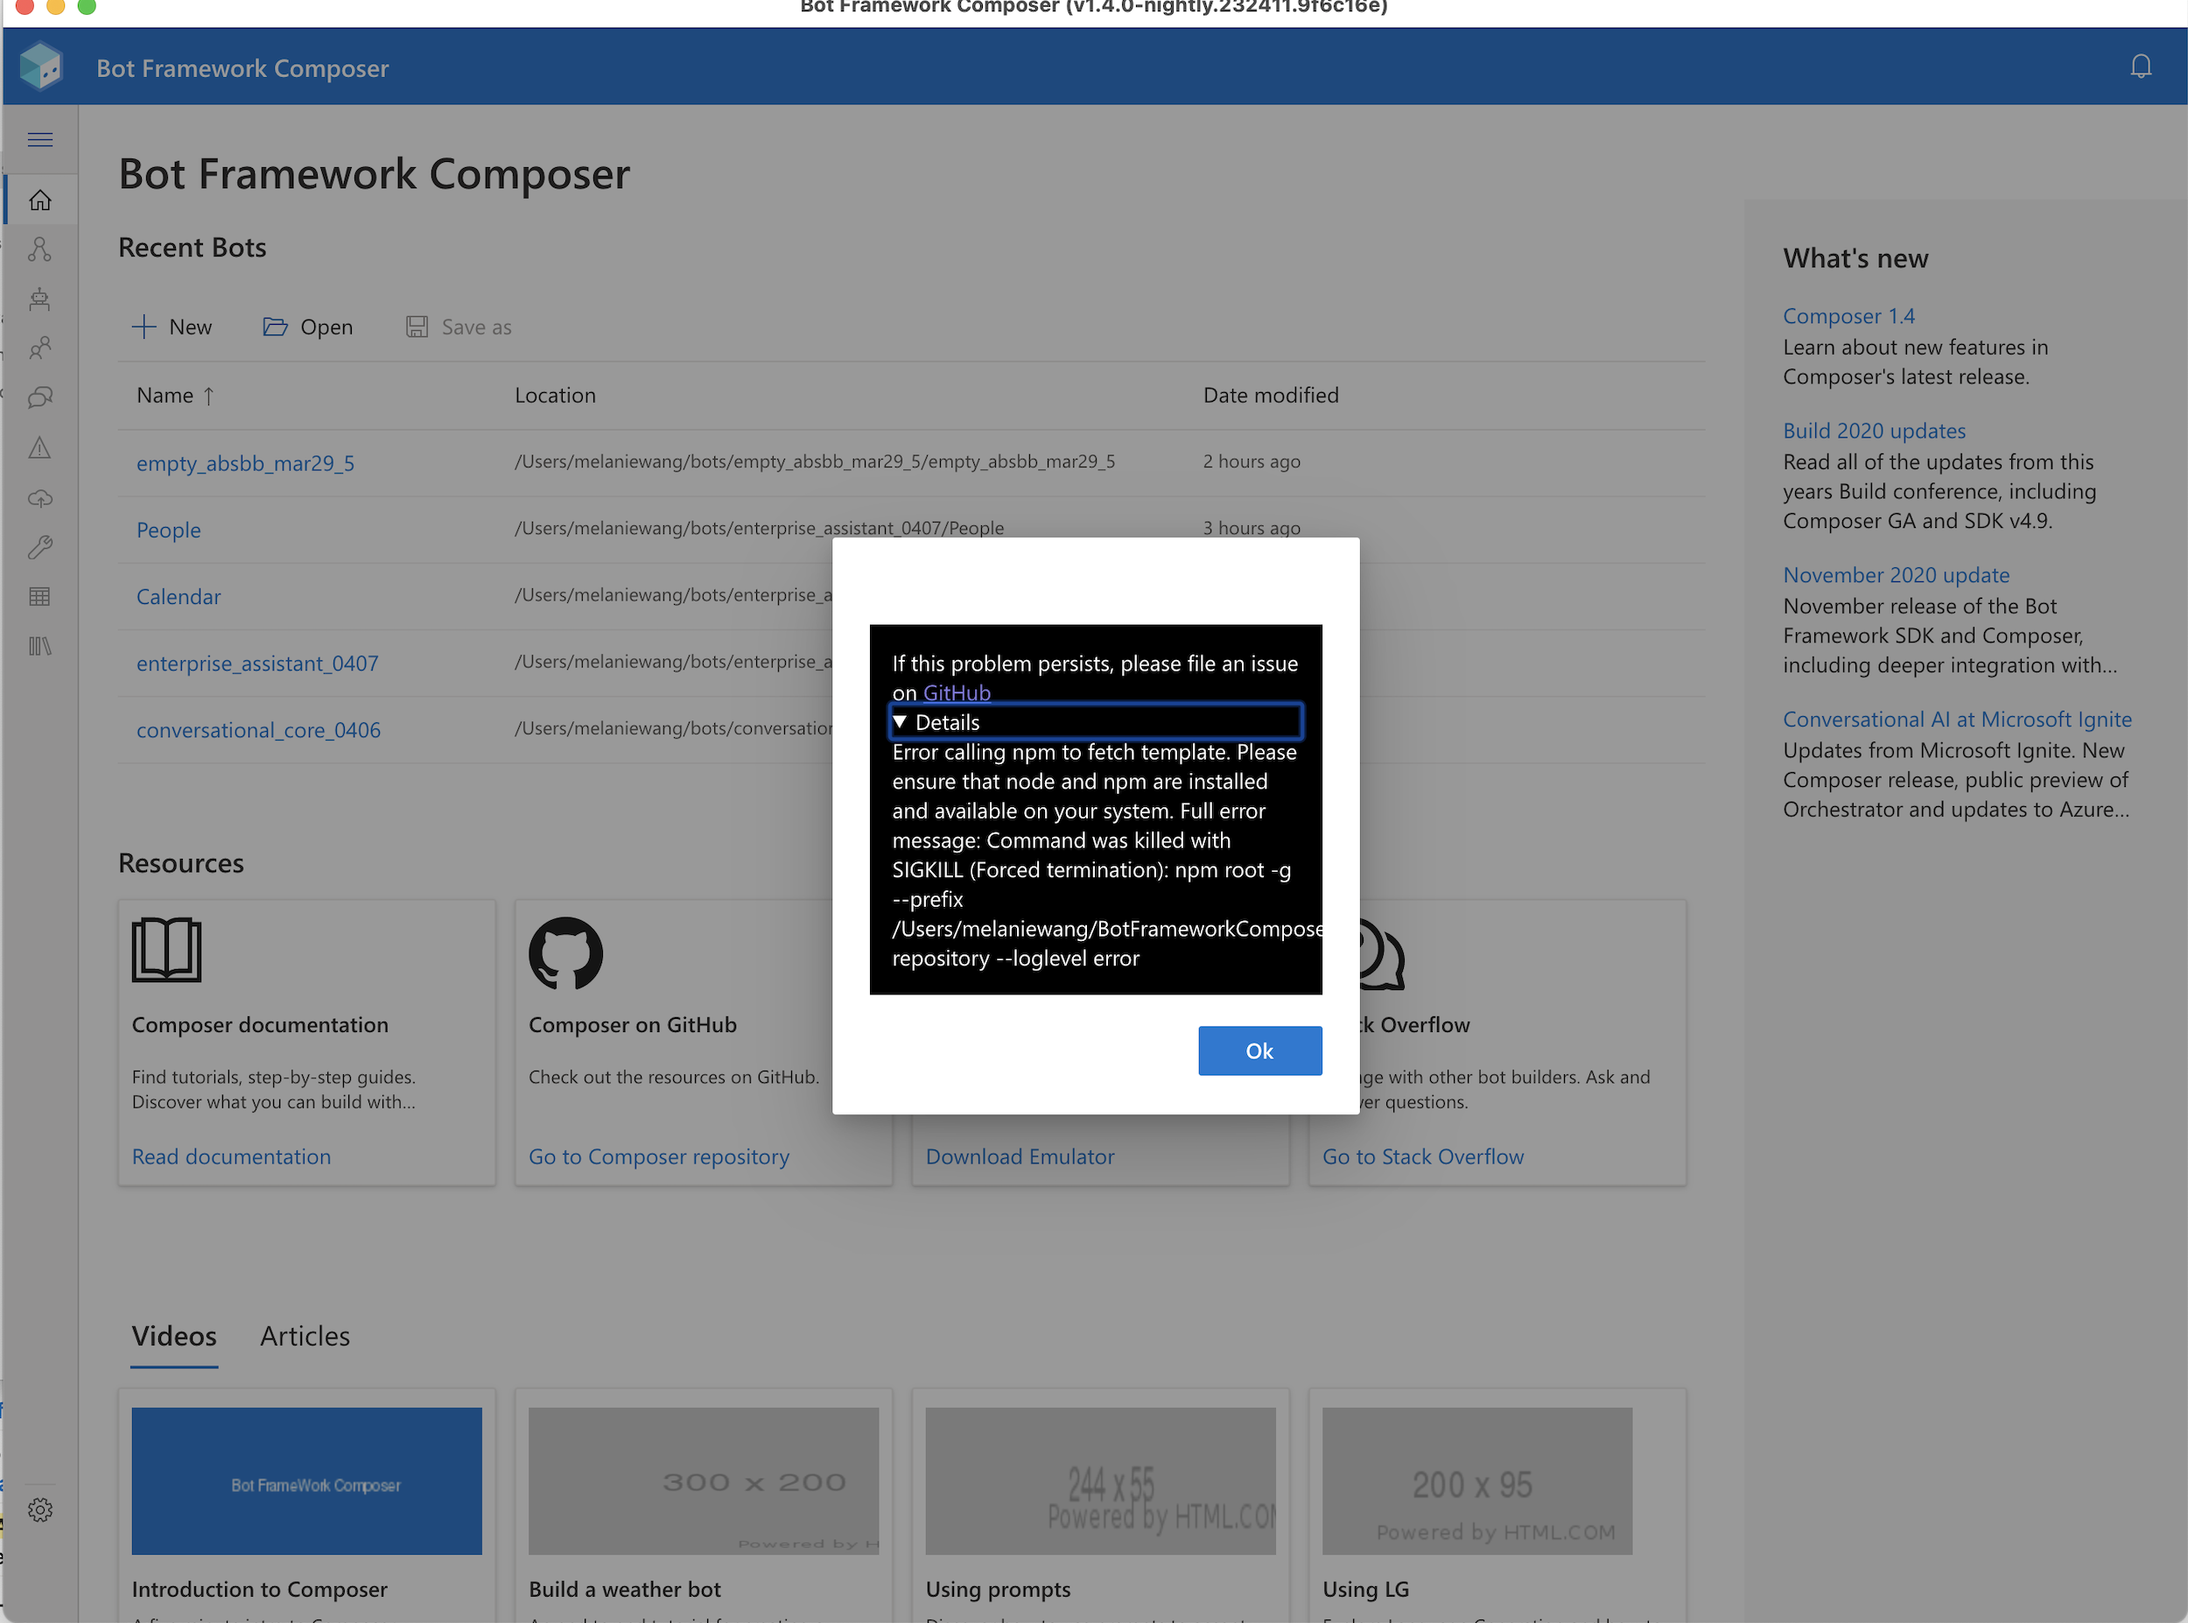Screen dimensions: 2188x1623
Task: Select the Bot Responses sidebar icon
Action: tap(40, 299)
